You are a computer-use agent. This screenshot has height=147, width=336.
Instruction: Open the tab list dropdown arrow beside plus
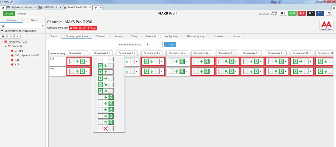click(101, 8)
